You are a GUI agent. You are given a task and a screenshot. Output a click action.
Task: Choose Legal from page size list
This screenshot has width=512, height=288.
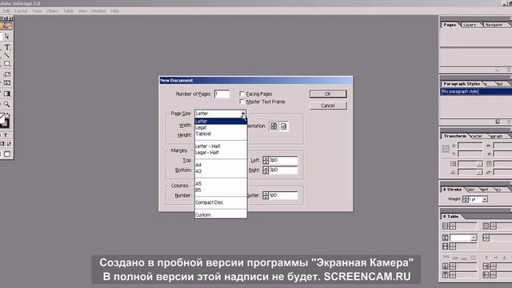click(221, 128)
